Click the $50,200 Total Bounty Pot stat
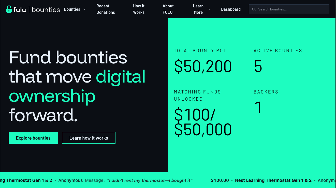This screenshot has width=336, height=188. point(203,66)
